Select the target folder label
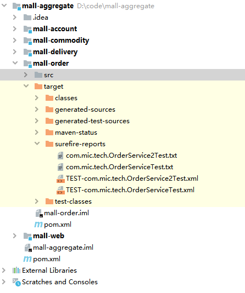 [54, 87]
